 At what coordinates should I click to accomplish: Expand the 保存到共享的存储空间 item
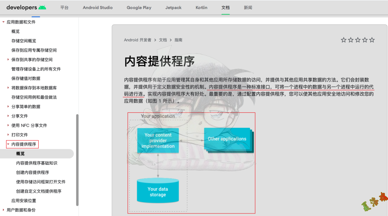8,60
